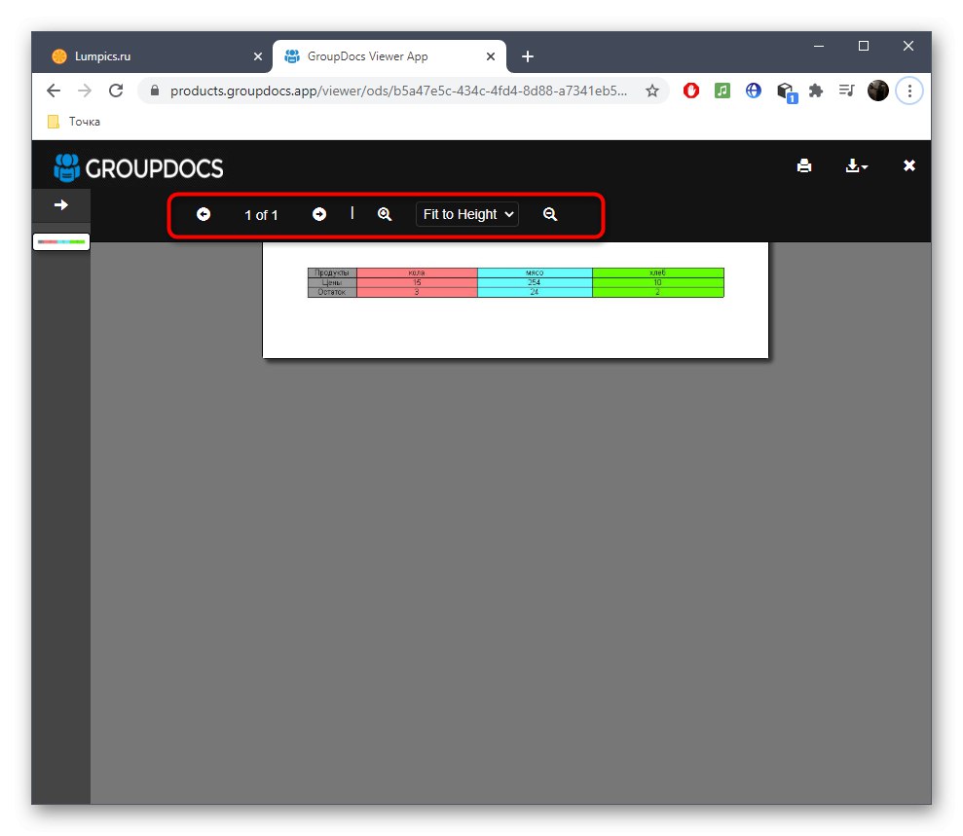Click the value 254 in table
The height and width of the screenshot is (836, 963).
[535, 282]
